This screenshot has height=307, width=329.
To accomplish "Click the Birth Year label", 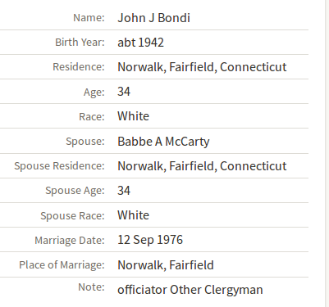I will 80,43.
